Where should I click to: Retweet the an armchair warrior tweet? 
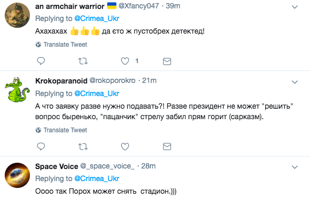[83, 61]
